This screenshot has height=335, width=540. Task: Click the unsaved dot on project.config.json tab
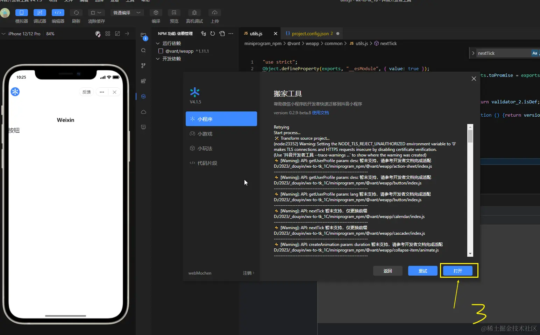tap(338, 34)
